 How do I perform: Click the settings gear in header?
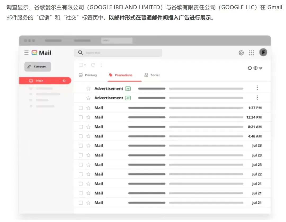coord(241,53)
